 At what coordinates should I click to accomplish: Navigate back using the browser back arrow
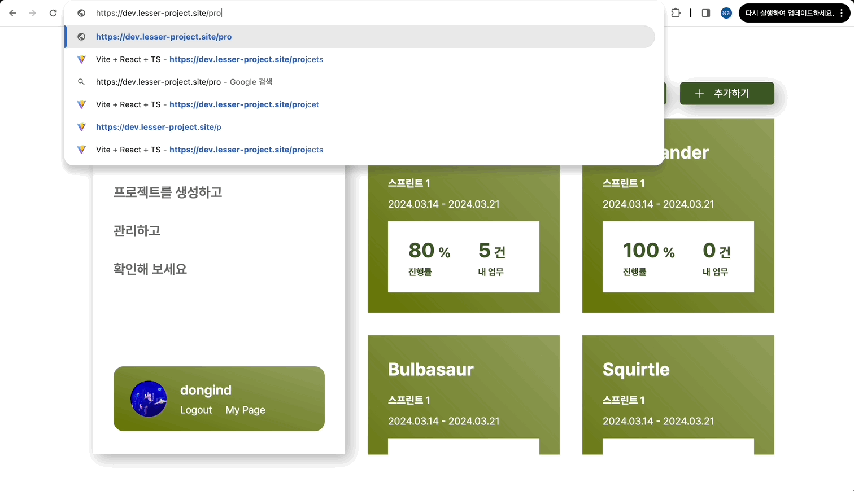pos(12,12)
